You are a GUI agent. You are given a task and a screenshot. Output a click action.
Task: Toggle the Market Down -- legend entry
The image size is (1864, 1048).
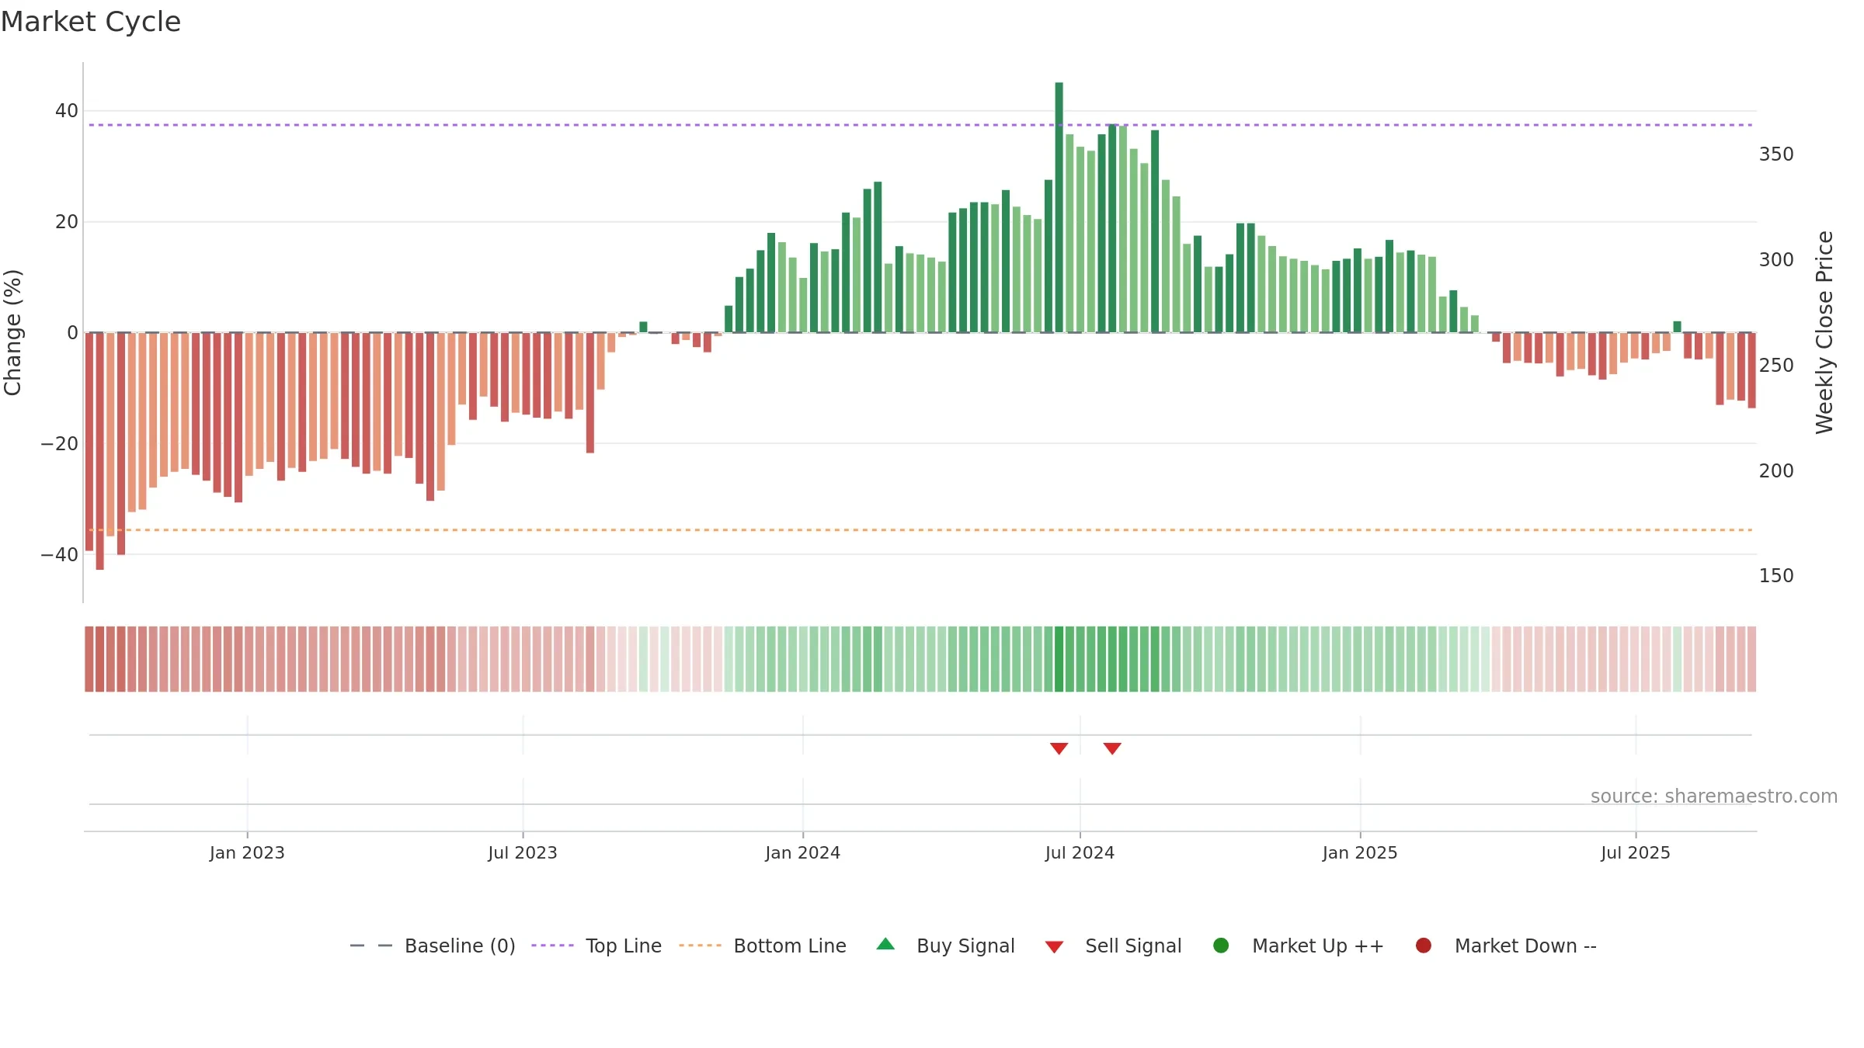[1506, 946]
